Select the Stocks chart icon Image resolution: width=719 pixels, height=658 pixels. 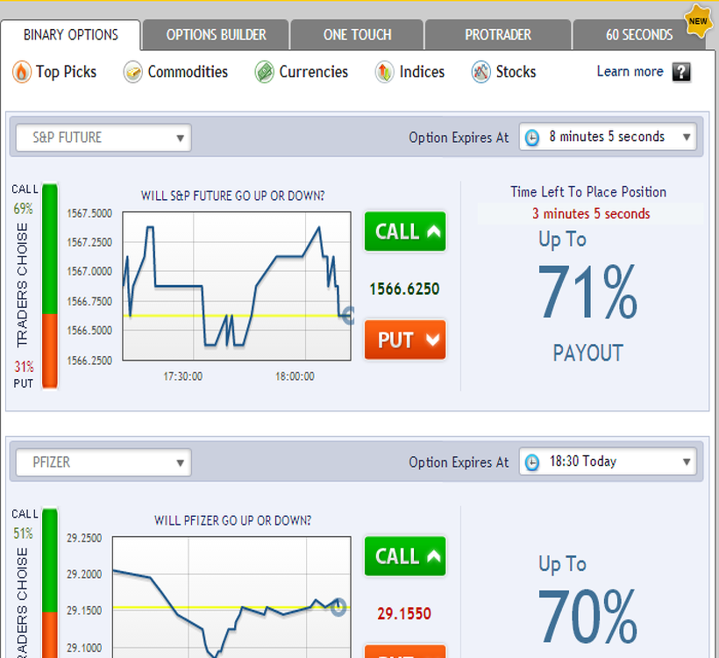481,72
